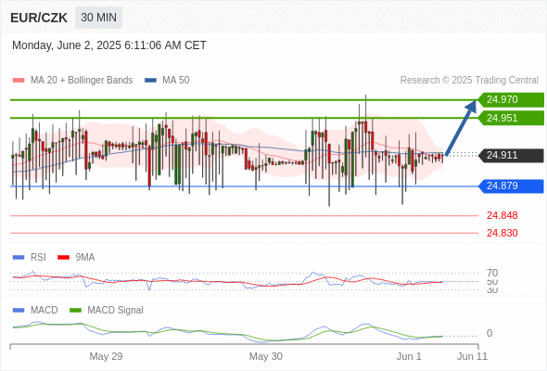
Task: Click the EUR/CZK pair title
Action: coord(39,18)
